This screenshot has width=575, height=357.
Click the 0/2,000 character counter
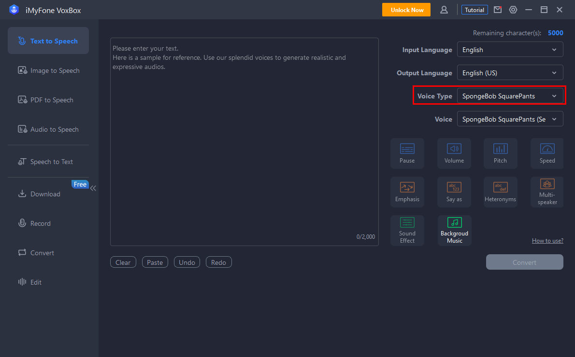click(x=366, y=237)
